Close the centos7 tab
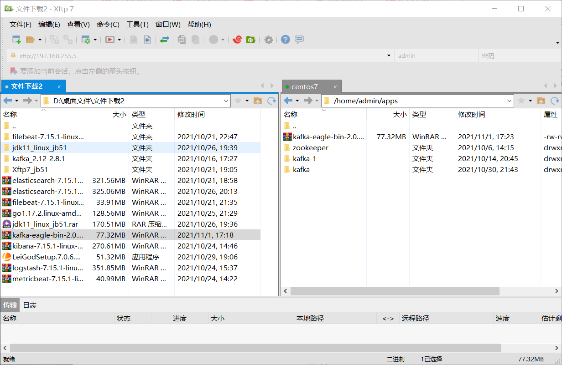 pyautogui.click(x=335, y=86)
